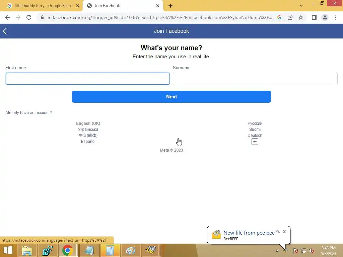The image size is (343, 257).
Task: Expand more languages with plus icon
Action: click(255, 142)
